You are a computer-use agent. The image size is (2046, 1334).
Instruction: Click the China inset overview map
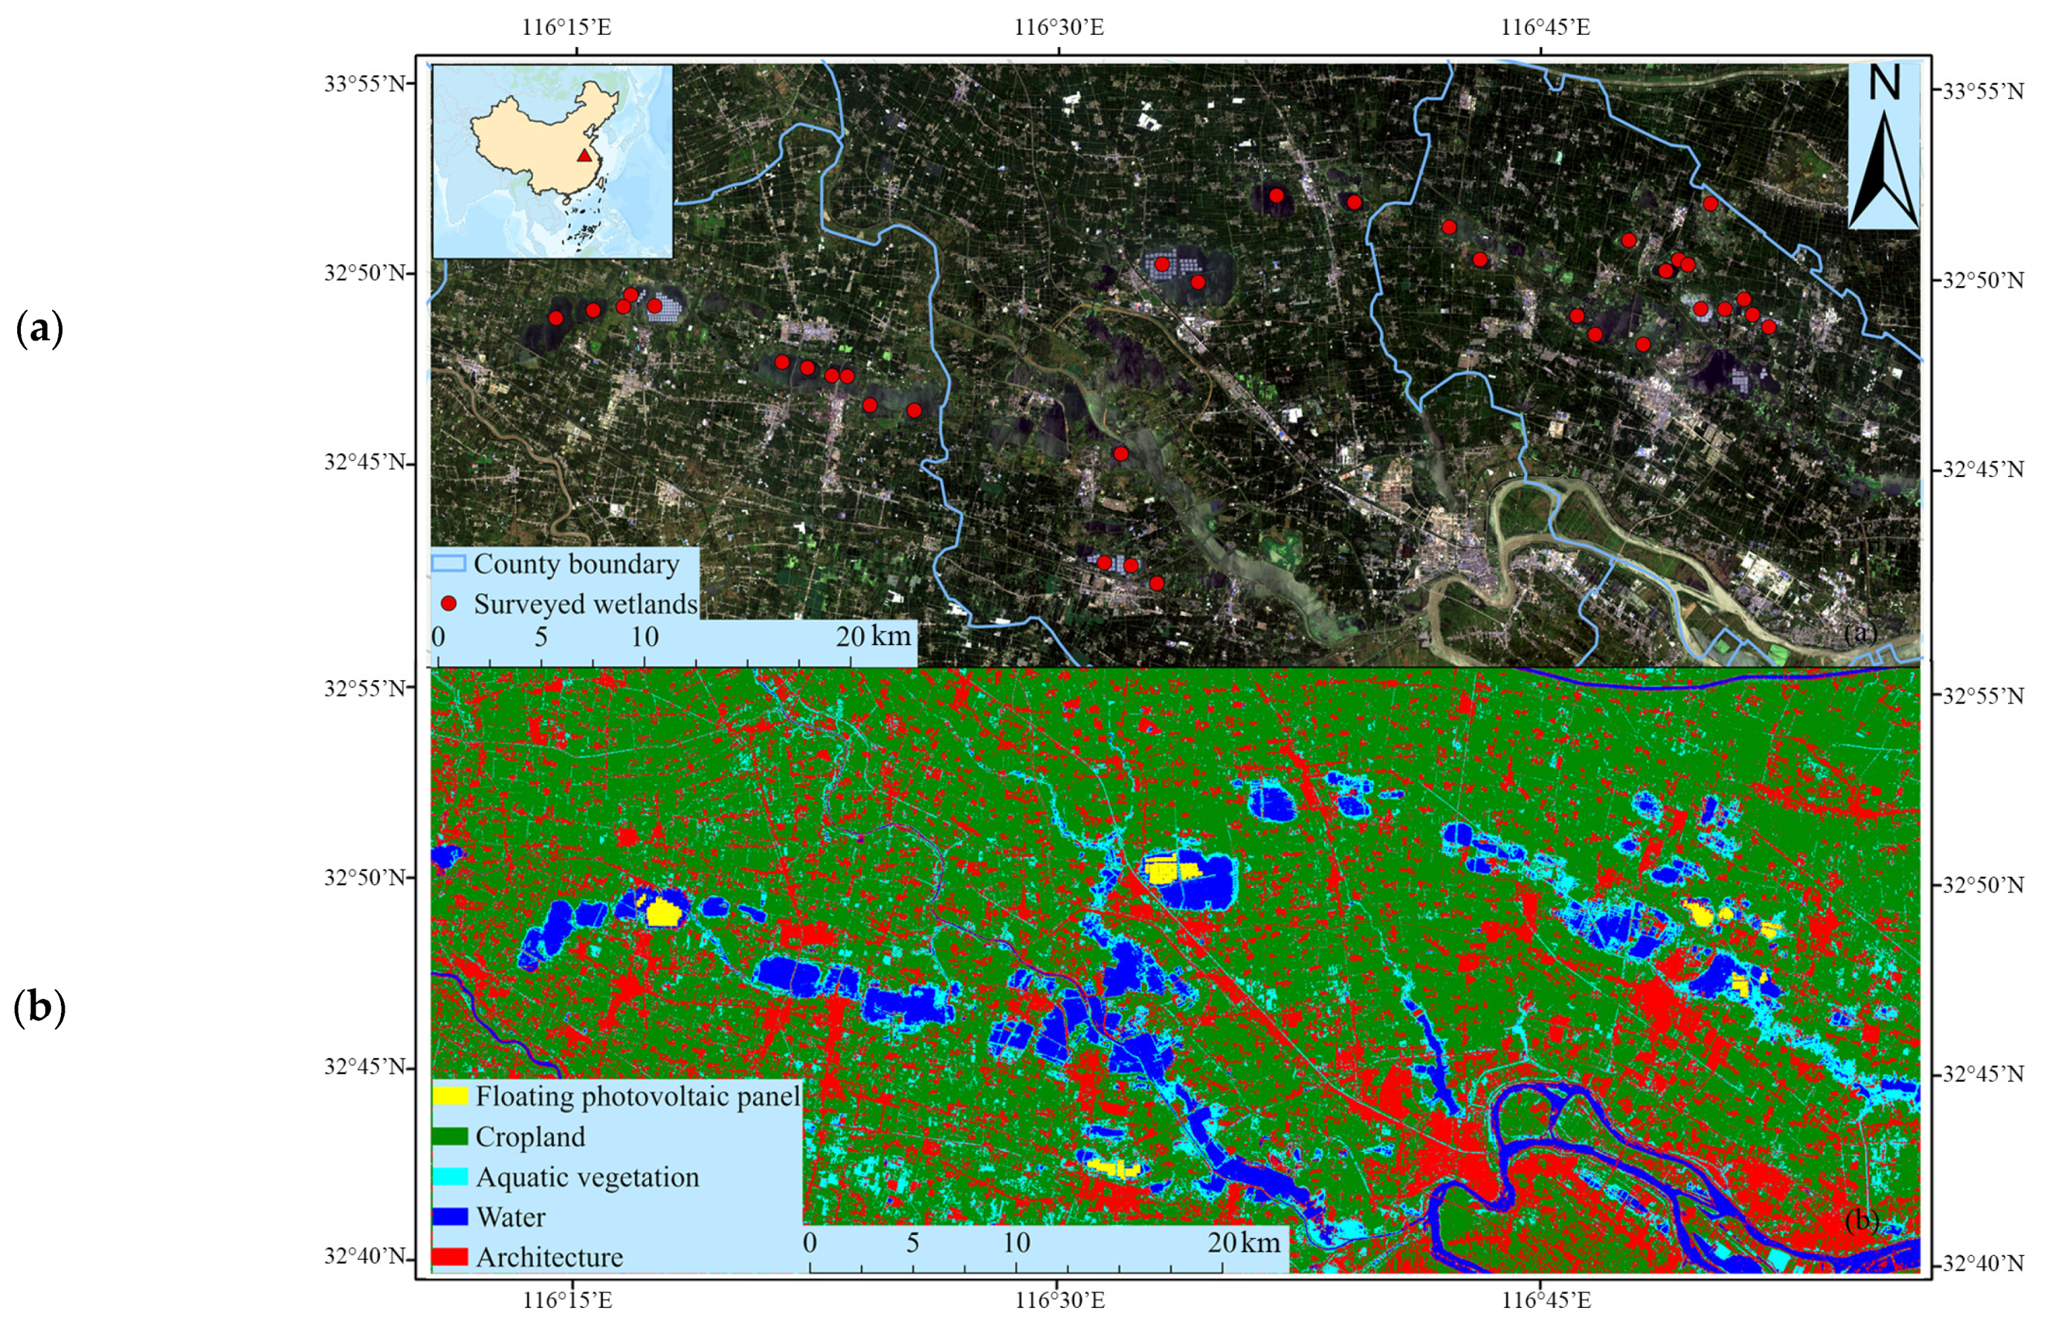pos(552,161)
